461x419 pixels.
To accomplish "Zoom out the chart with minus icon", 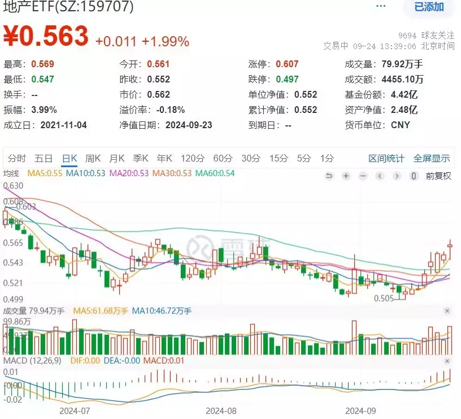I will pos(363,176).
